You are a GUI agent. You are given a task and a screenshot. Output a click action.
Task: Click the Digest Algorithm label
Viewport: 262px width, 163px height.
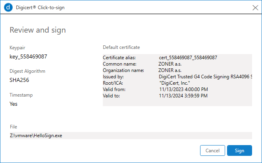[x=27, y=71]
